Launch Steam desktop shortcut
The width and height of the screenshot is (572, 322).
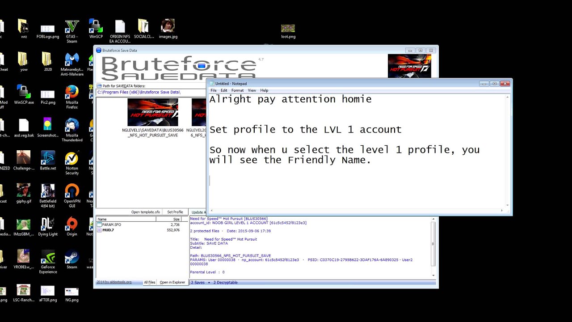coord(72,259)
